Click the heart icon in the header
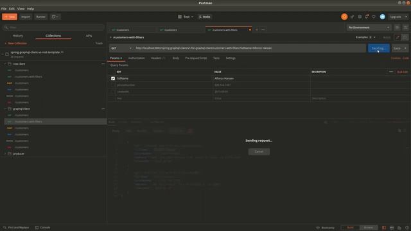 click(x=374, y=17)
